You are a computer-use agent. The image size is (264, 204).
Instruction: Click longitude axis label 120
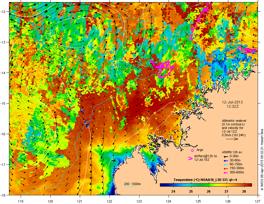(50, 201)
